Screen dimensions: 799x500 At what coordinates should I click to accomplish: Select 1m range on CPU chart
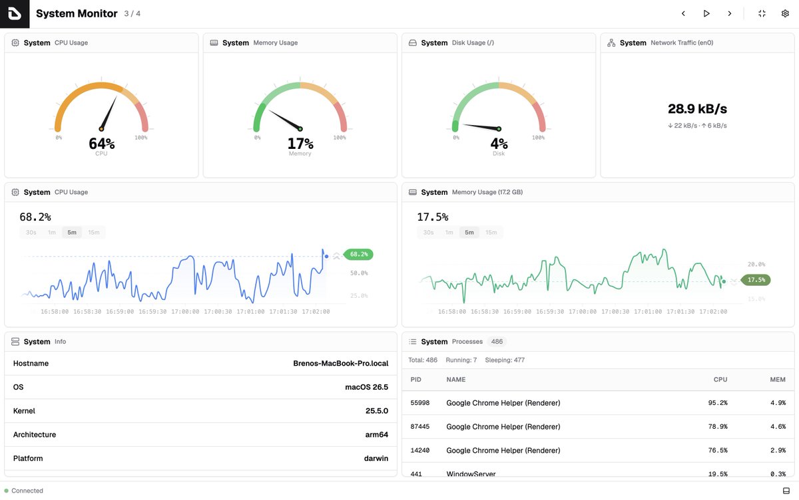pyautogui.click(x=52, y=233)
